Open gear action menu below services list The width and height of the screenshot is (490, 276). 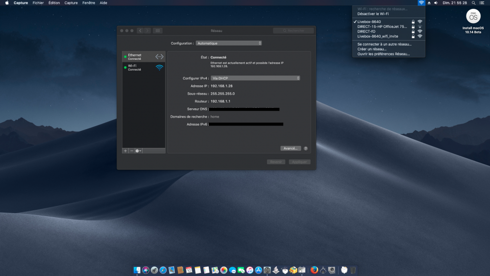pyautogui.click(x=138, y=151)
